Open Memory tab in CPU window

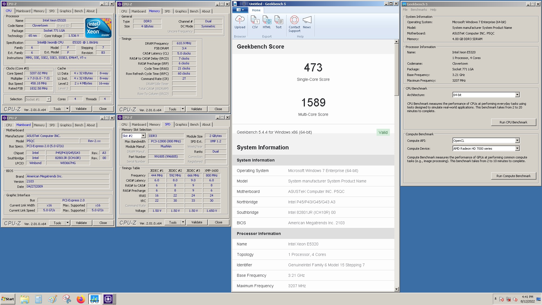pyautogui.click(x=39, y=11)
